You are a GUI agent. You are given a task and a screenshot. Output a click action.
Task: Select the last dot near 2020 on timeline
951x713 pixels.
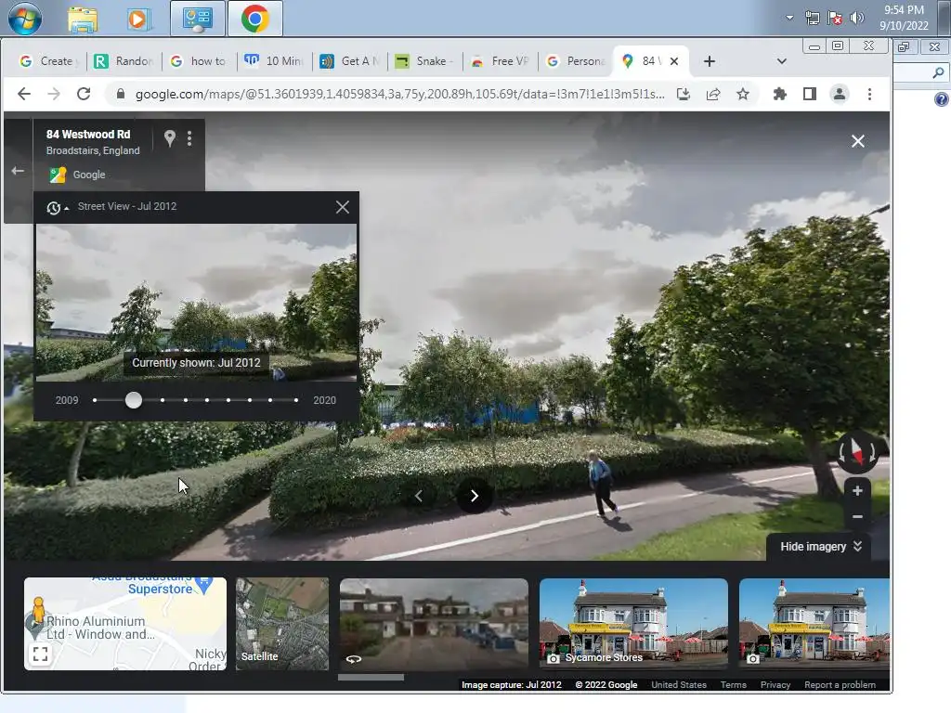296,400
